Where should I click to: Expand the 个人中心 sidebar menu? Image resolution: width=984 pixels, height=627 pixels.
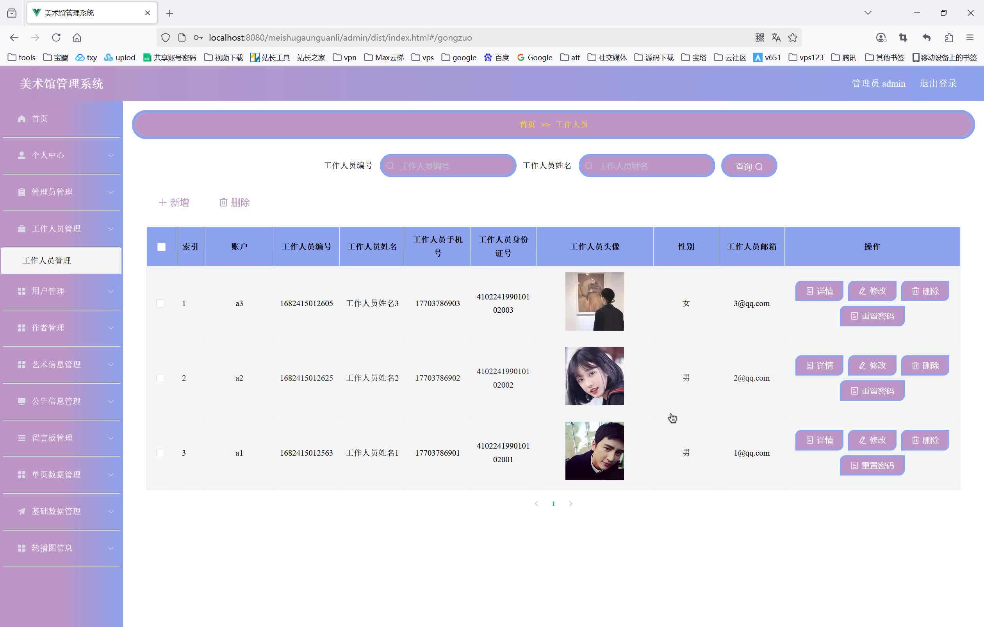tap(61, 155)
